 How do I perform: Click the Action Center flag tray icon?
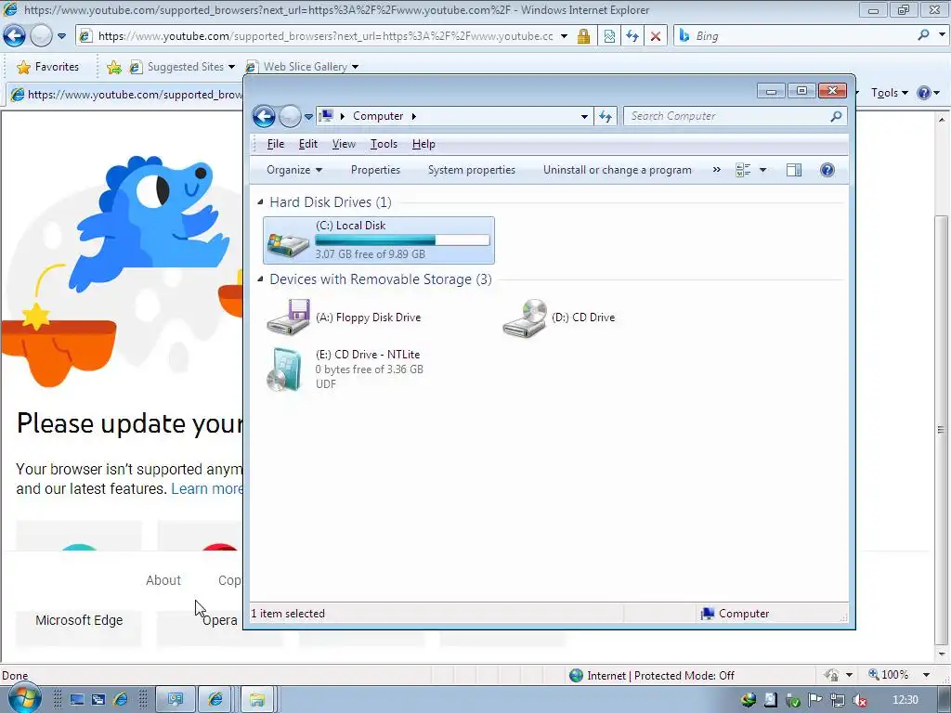815,700
